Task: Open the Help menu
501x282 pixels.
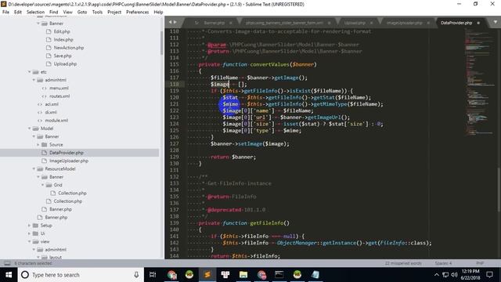Action: [x=158, y=12]
